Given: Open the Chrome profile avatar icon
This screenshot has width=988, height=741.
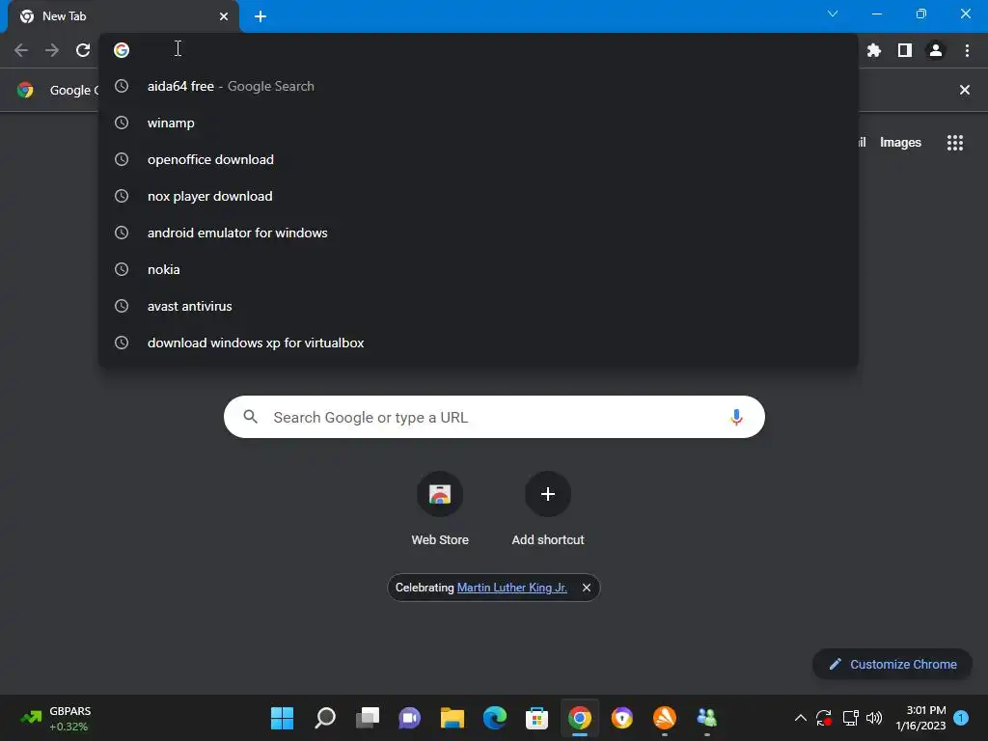Looking at the screenshot, I should 936,50.
